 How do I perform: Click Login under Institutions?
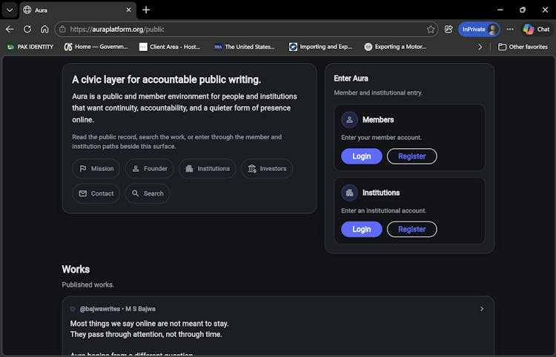click(x=361, y=230)
